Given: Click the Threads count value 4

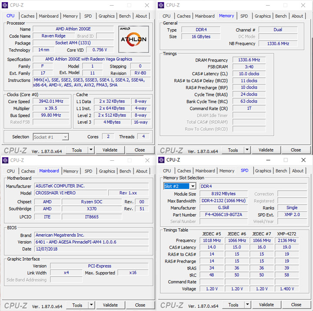Looking at the screenshot, I should click(x=143, y=136).
